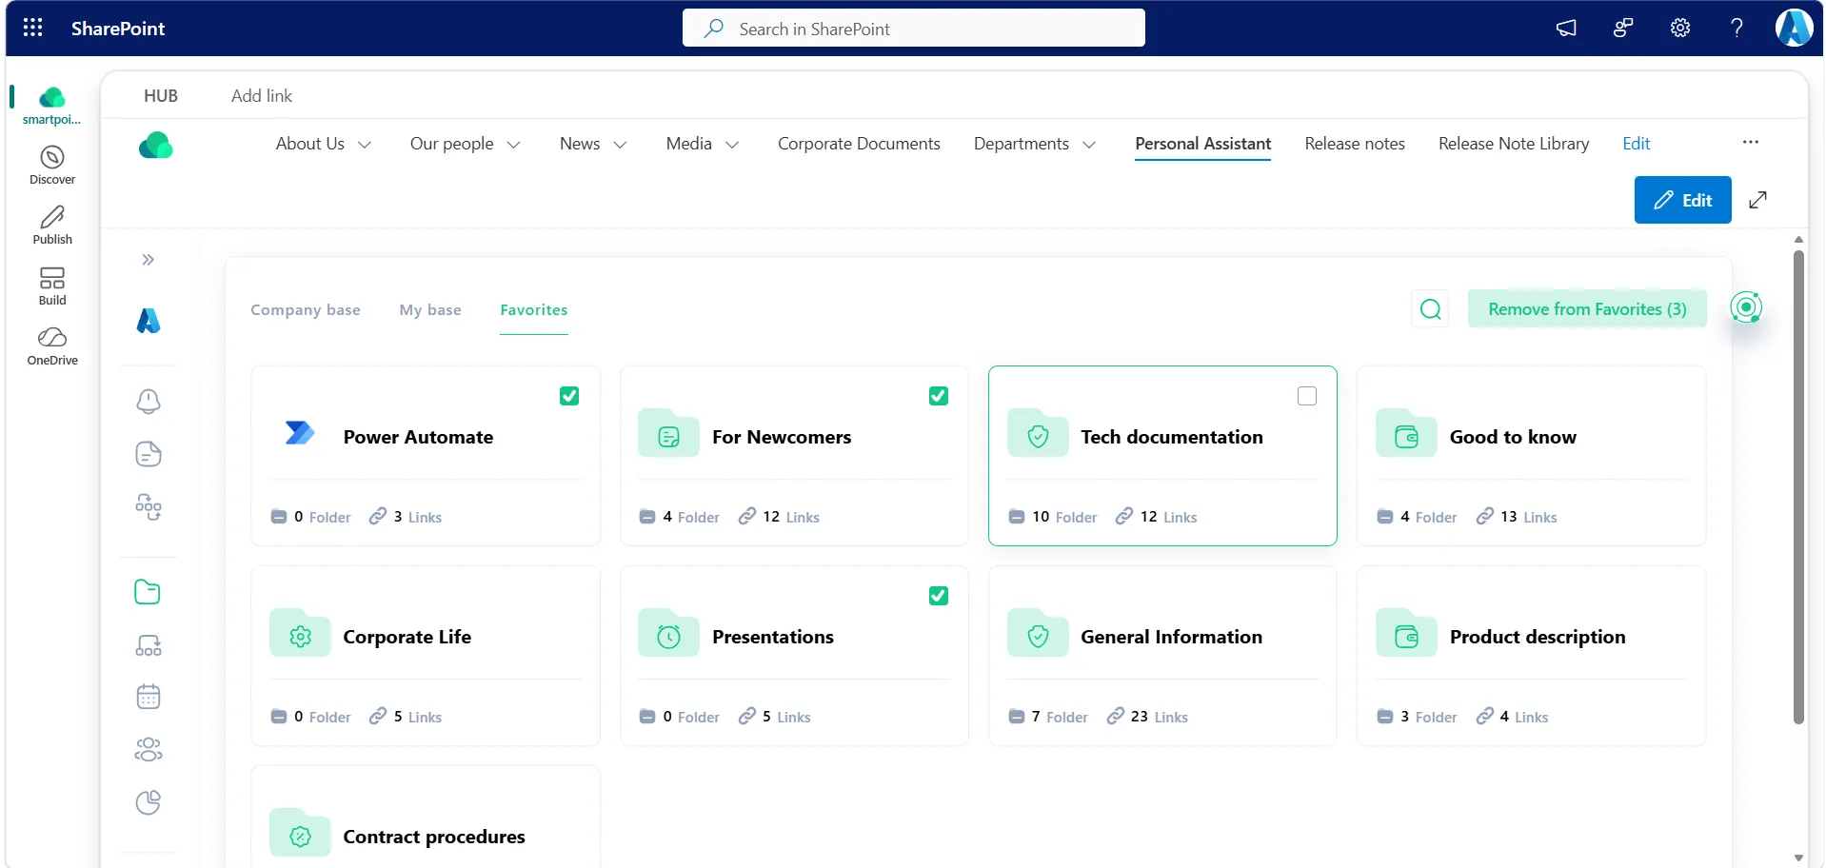Open Release notes in navigation
Image resolution: width=1826 pixels, height=868 pixels.
[x=1355, y=144]
